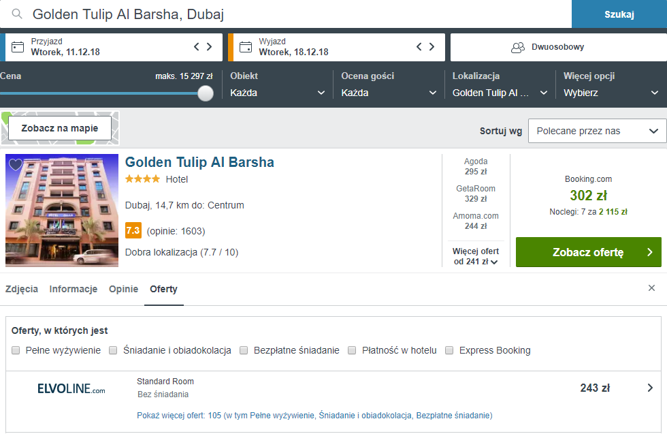This screenshot has width=667, height=434.
Task: Switch to the Opinie tab
Action: [123, 289]
